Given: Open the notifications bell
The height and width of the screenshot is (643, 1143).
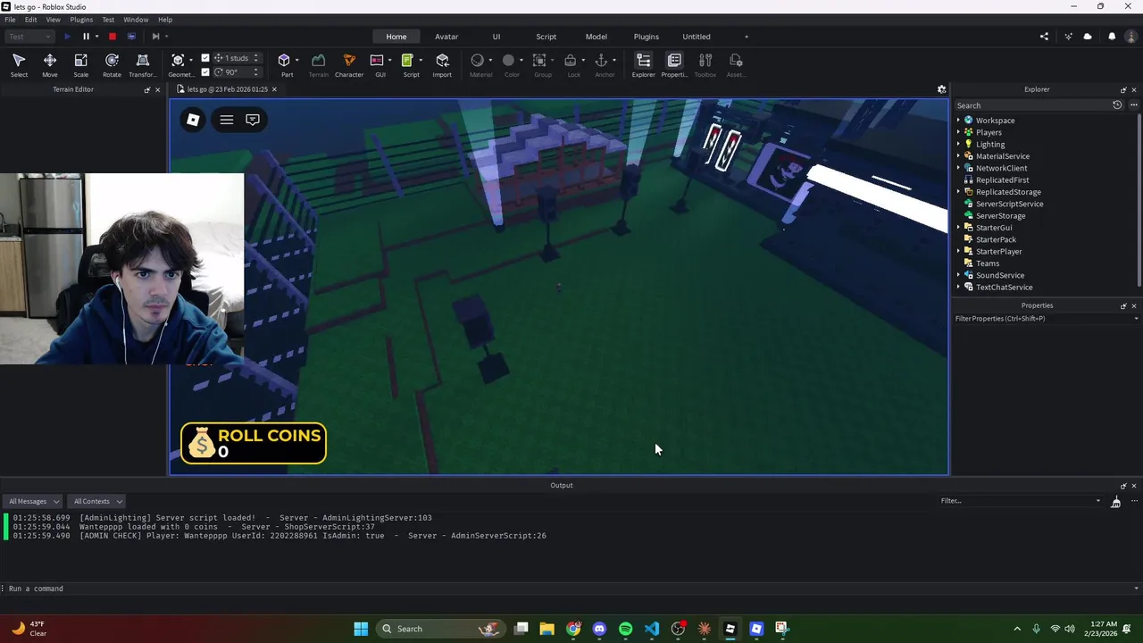Looking at the screenshot, I should pos(1112,37).
